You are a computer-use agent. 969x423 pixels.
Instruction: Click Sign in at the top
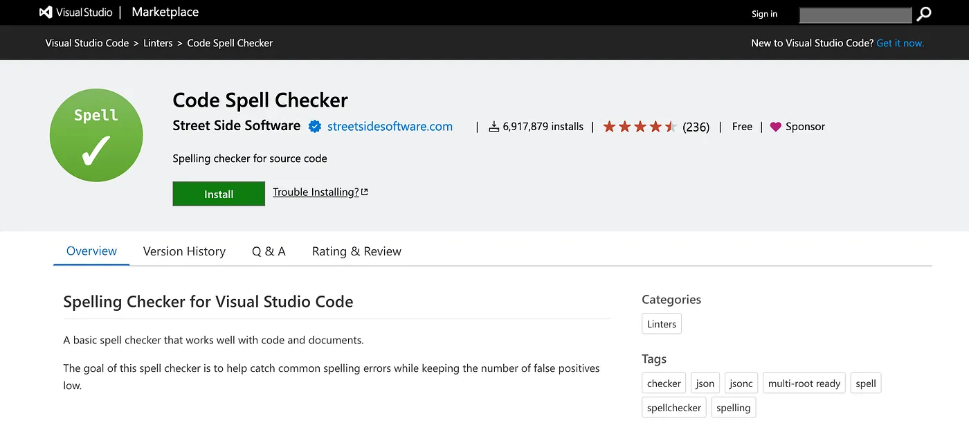tap(764, 14)
